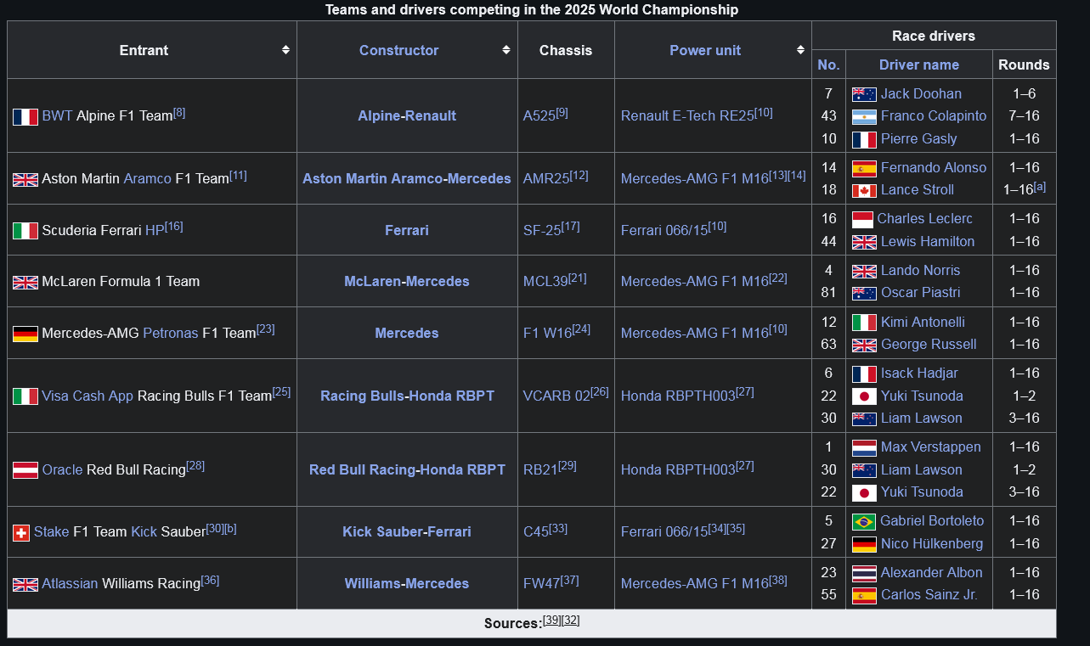Viewport: 1090px width, 646px height.
Task: Click the Petronas sponsor link
Action: pos(171,334)
